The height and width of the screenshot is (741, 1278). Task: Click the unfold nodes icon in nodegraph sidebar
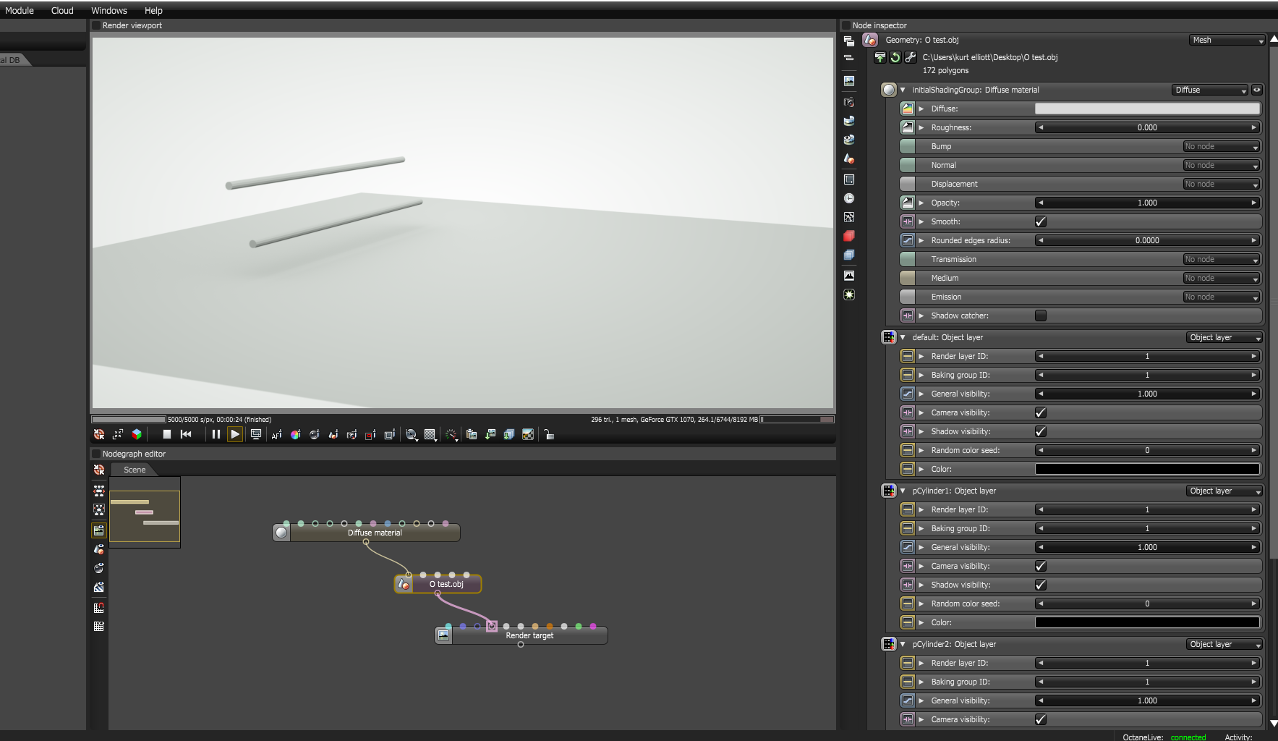coord(99,490)
